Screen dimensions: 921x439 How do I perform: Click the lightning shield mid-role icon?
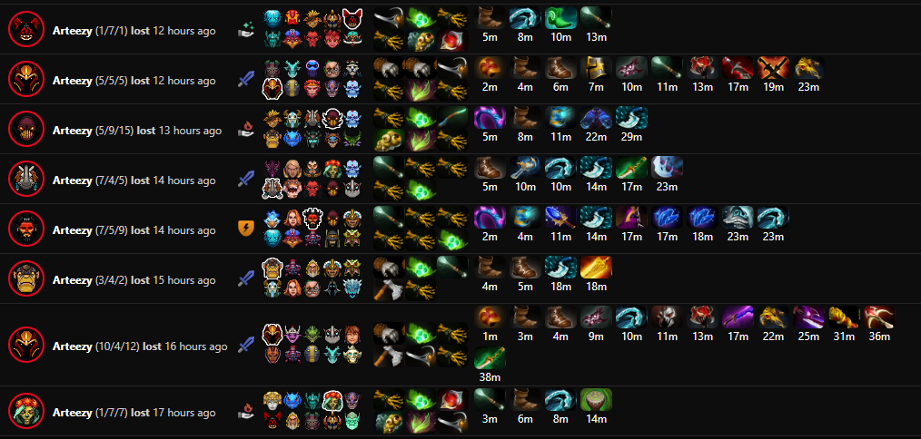pyautogui.click(x=245, y=229)
